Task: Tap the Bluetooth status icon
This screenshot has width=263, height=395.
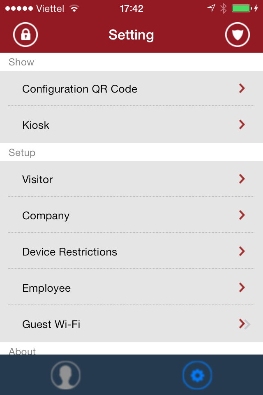Action: click(223, 9)
